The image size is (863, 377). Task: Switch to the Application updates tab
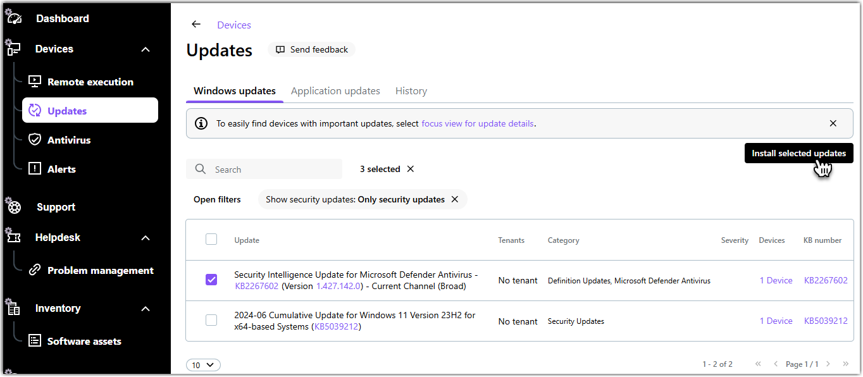click(335, 91)
